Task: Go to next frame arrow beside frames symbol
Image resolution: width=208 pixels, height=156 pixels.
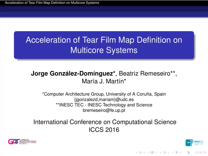Action: [156, 153]
